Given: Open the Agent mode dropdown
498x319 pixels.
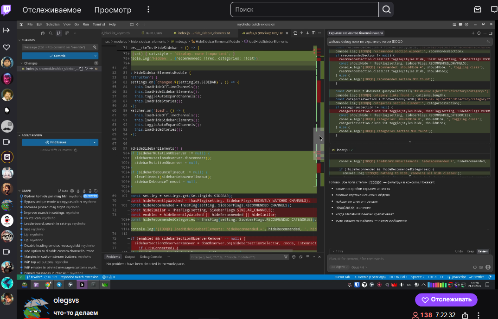Looking at the screenshot, I should point(339,267).
